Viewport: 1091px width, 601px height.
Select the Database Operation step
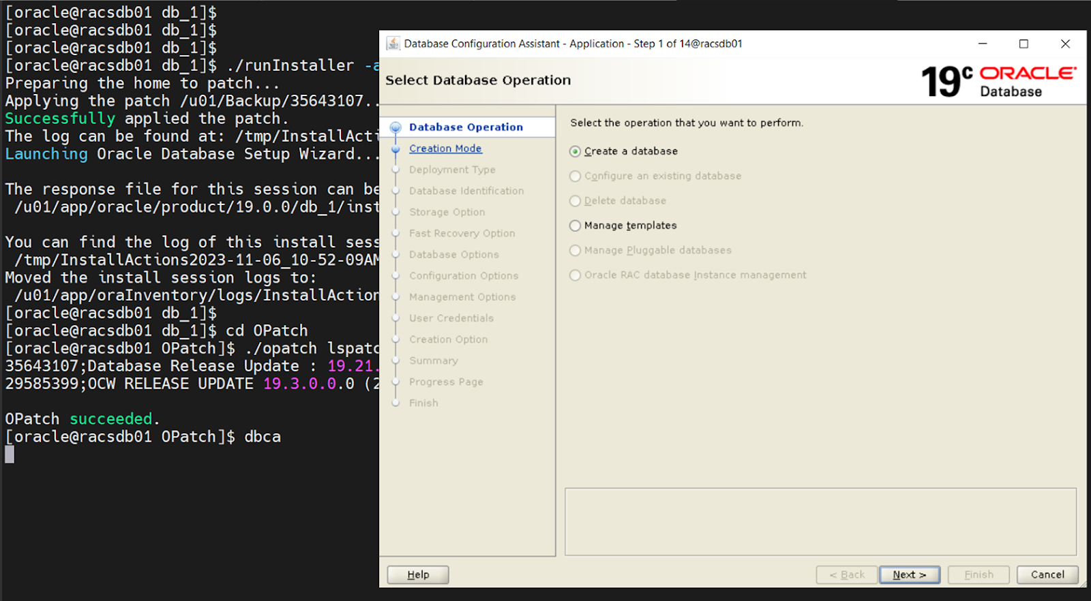tap(466, 127)
